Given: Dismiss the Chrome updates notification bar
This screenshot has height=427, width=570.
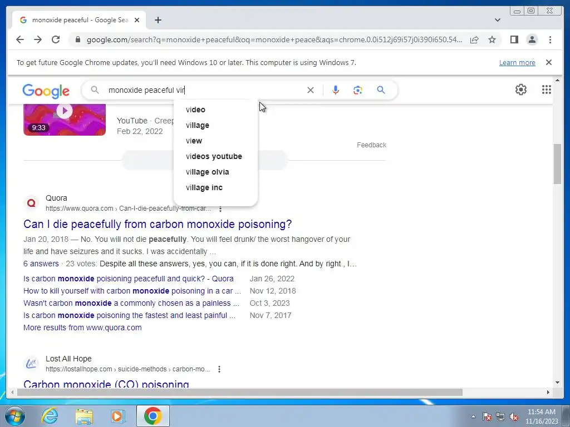Looking at the screenshot, I should point(549,62).
